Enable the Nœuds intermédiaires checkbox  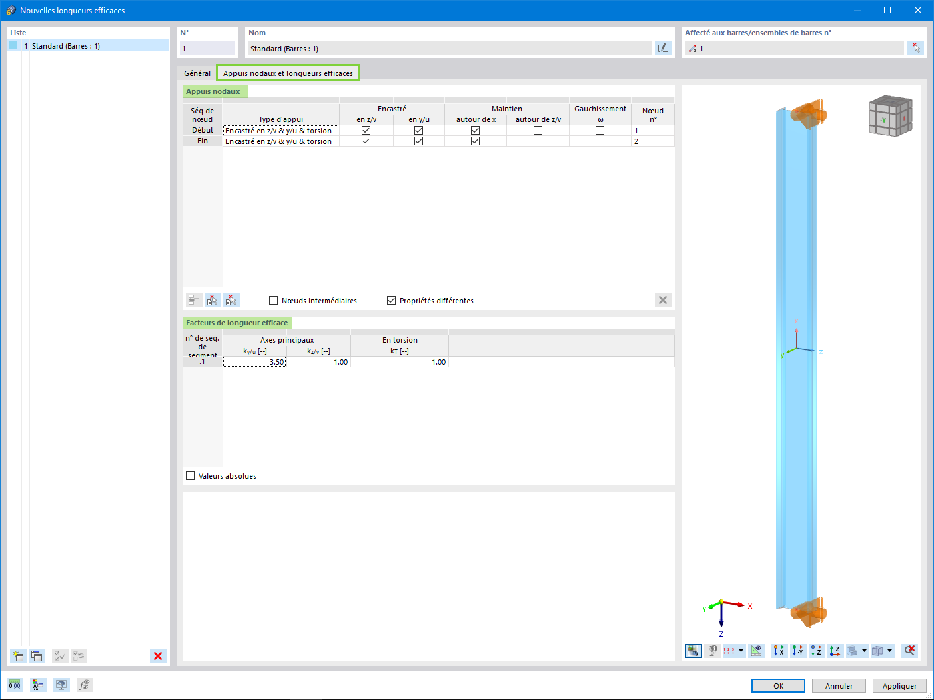273,301
